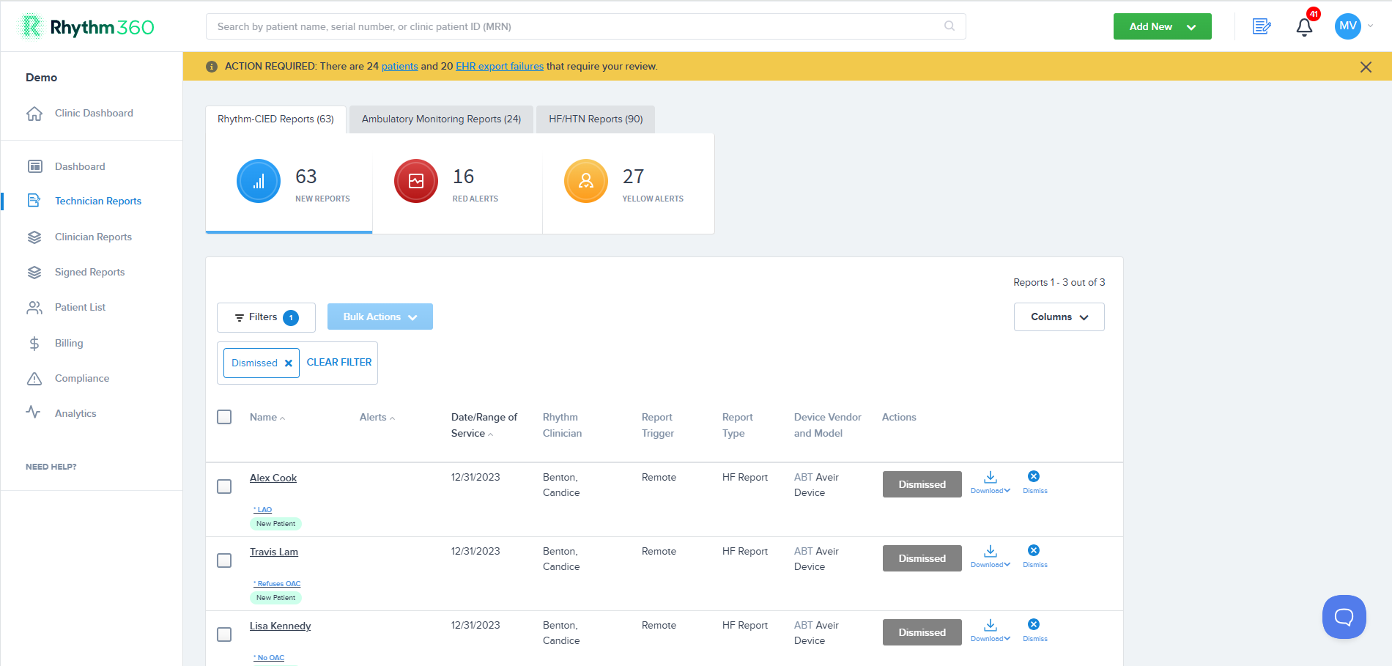Dismiss Lisa Kennedy's report
The width and height of the screenshot is (1392, 666).
1034,630
